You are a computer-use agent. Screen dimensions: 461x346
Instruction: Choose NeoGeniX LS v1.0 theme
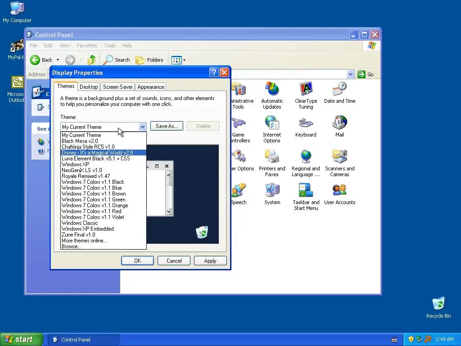tap(103, 170)
